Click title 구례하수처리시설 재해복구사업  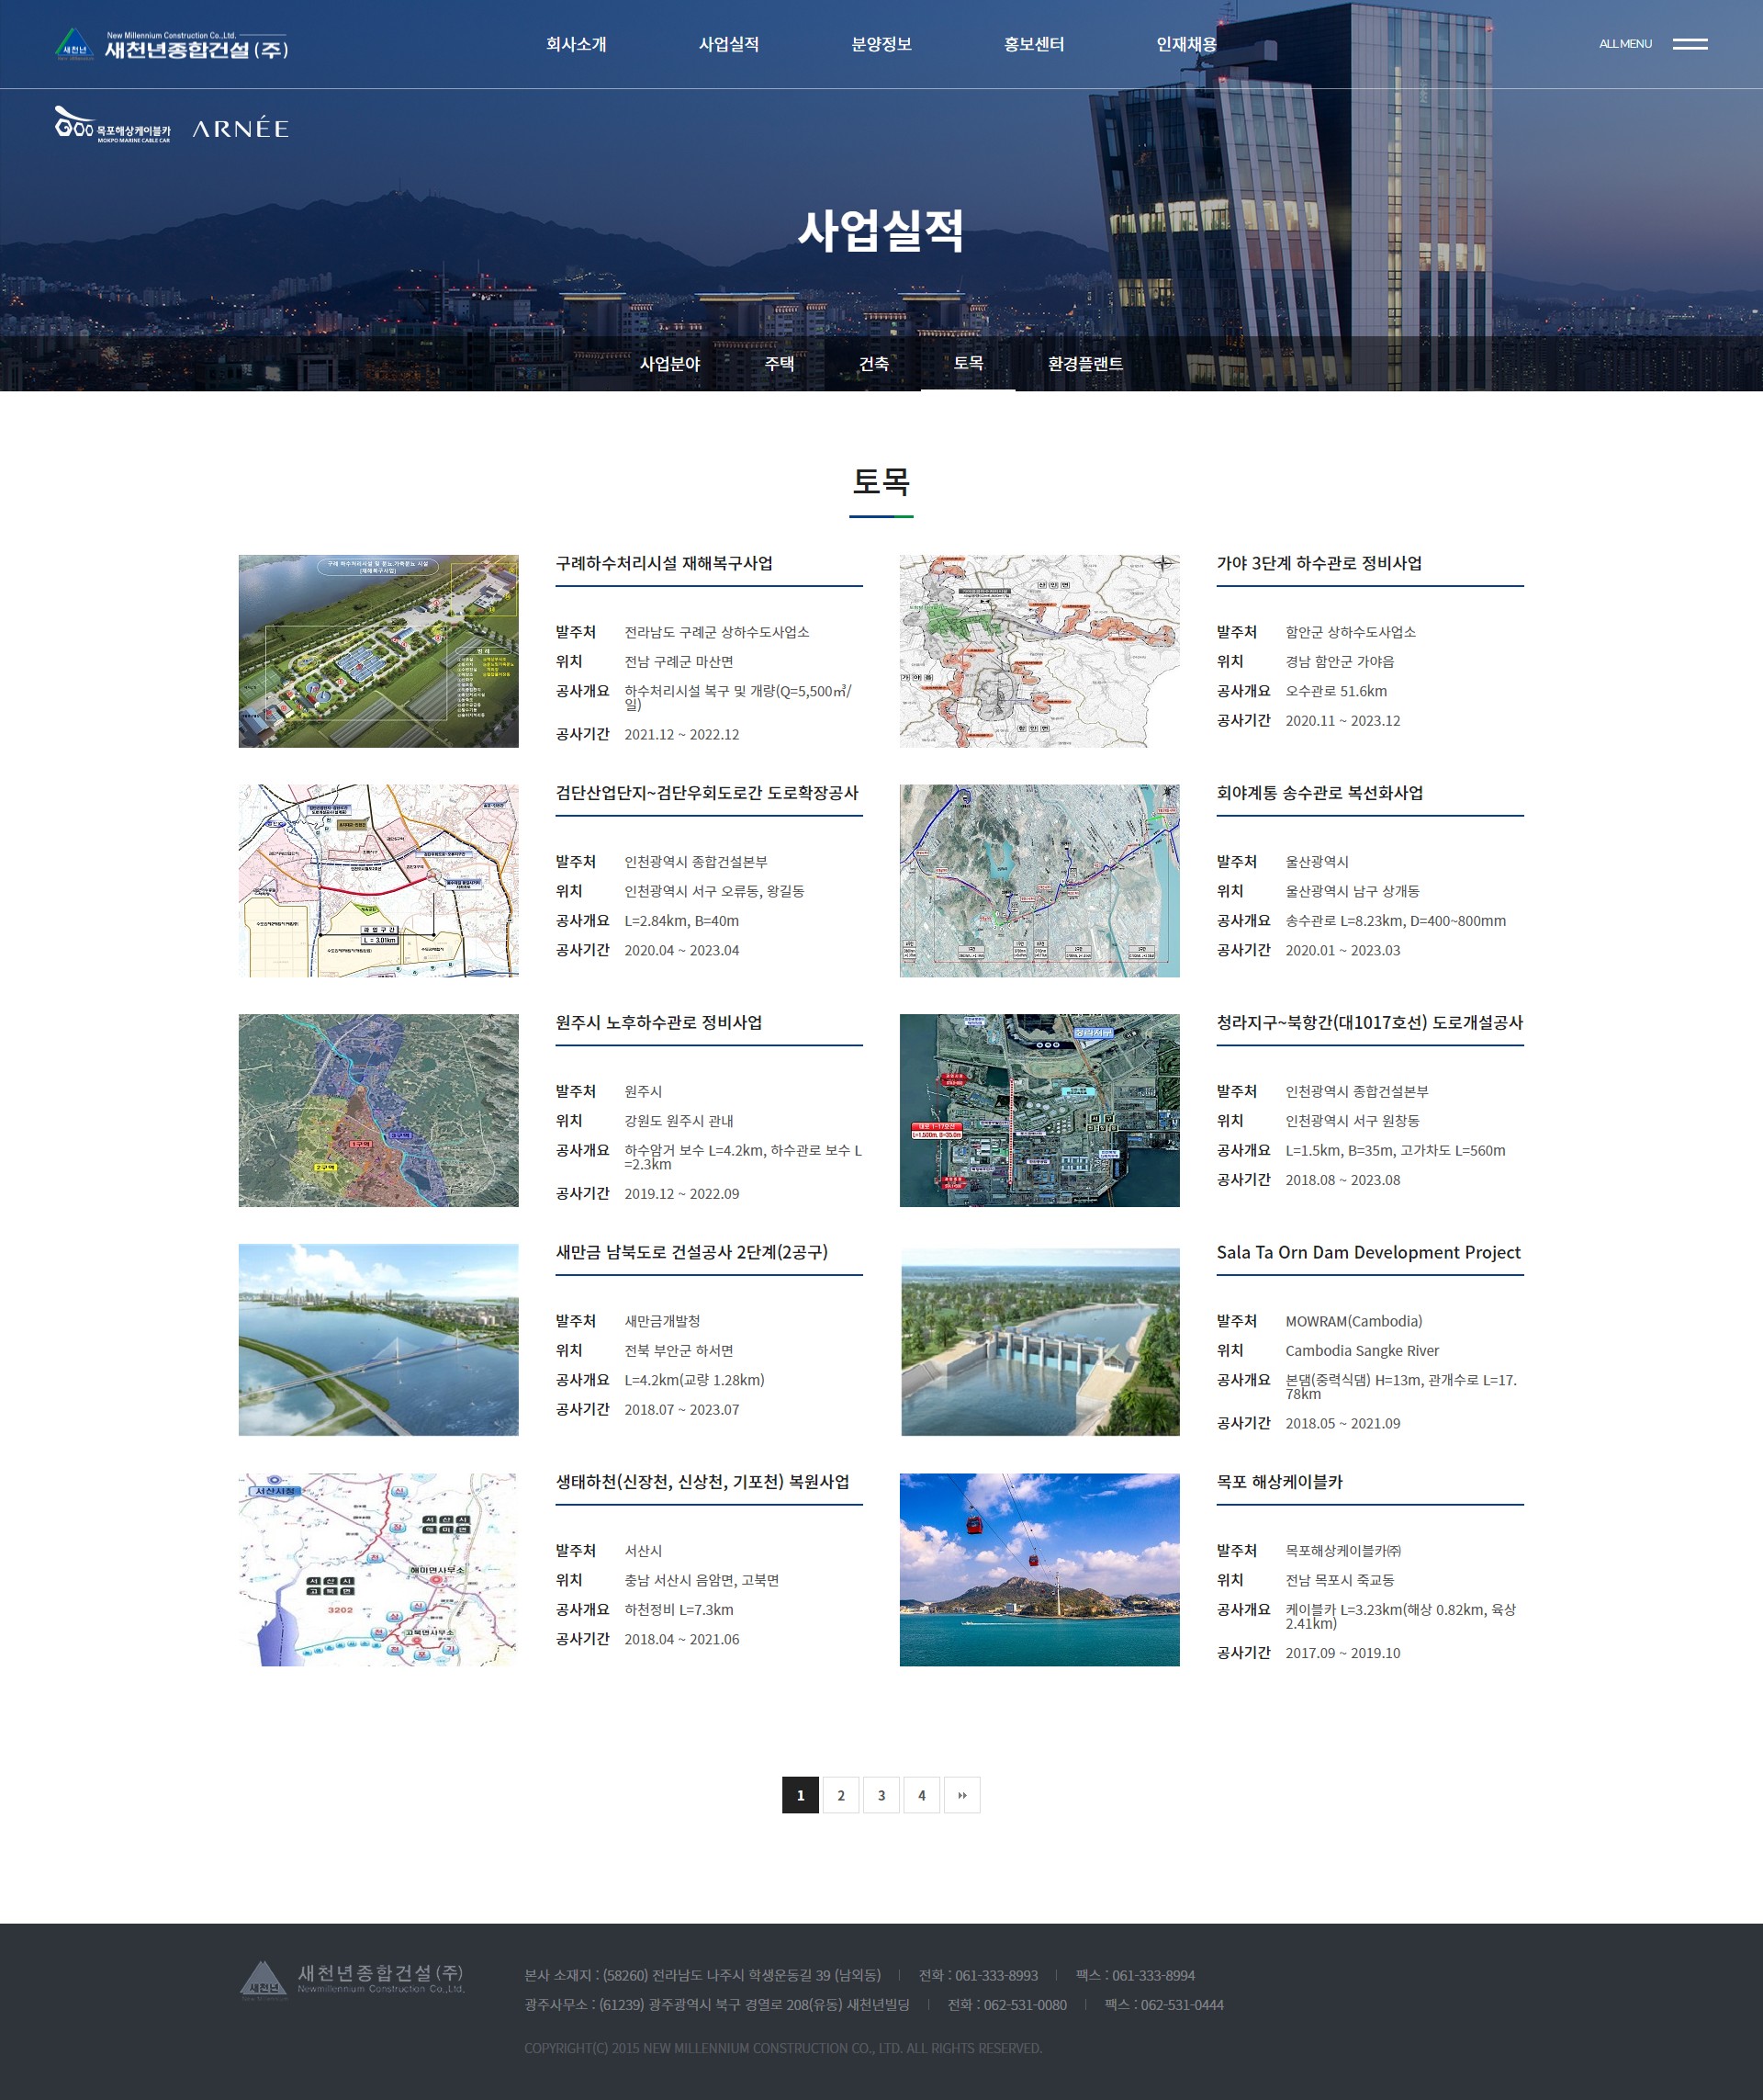coord(665,563)
